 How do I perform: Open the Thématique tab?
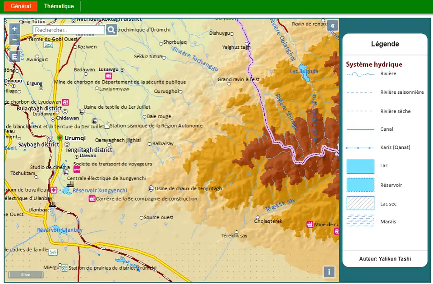click(59, 6)
